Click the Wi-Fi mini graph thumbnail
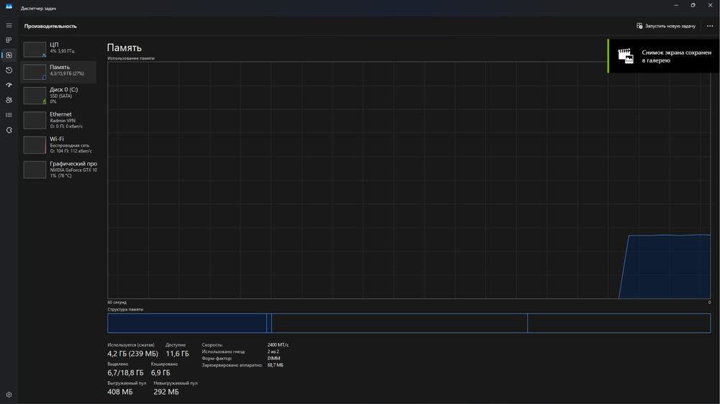Screen dimensions: 720x404 [x=35, y=145]
